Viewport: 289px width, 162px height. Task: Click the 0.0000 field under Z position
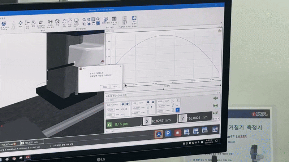coord(136,113)
